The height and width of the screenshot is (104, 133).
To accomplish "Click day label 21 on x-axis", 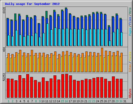I will point(86,101).
